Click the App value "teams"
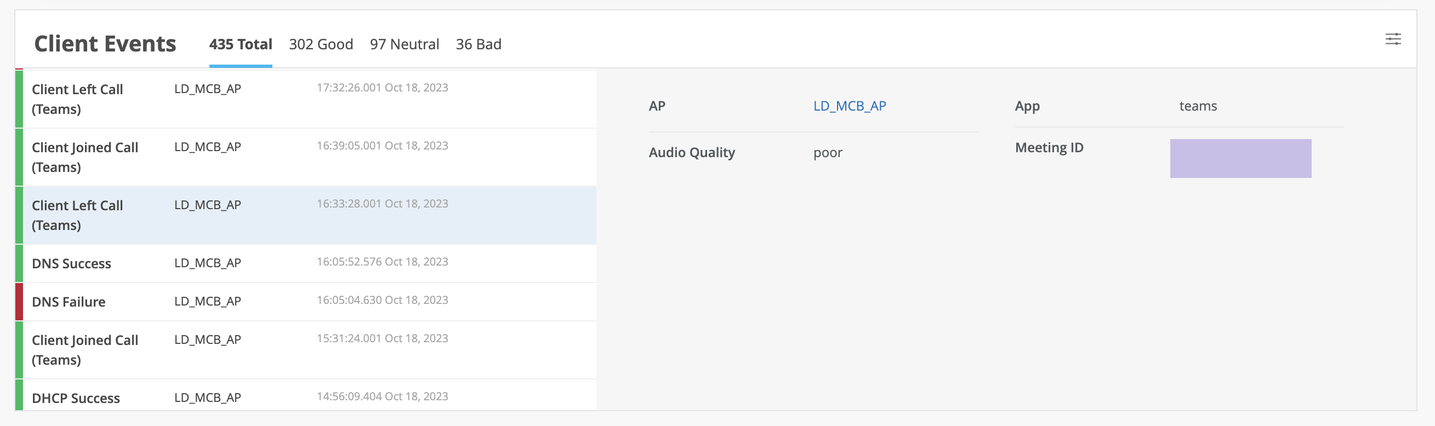1435x426 pixels. [x=1198, y=106]
